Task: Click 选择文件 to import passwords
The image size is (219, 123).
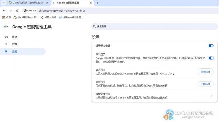Action: 206,72
